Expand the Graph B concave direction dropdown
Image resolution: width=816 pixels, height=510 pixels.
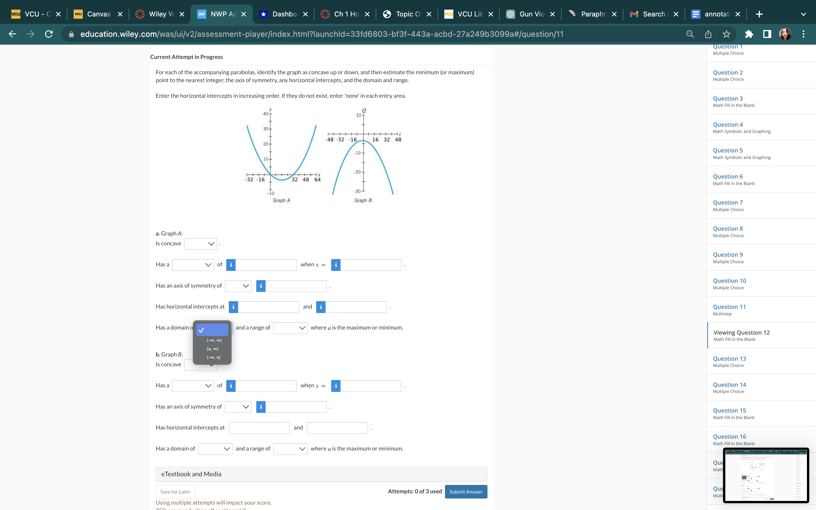tap(200, 364)
